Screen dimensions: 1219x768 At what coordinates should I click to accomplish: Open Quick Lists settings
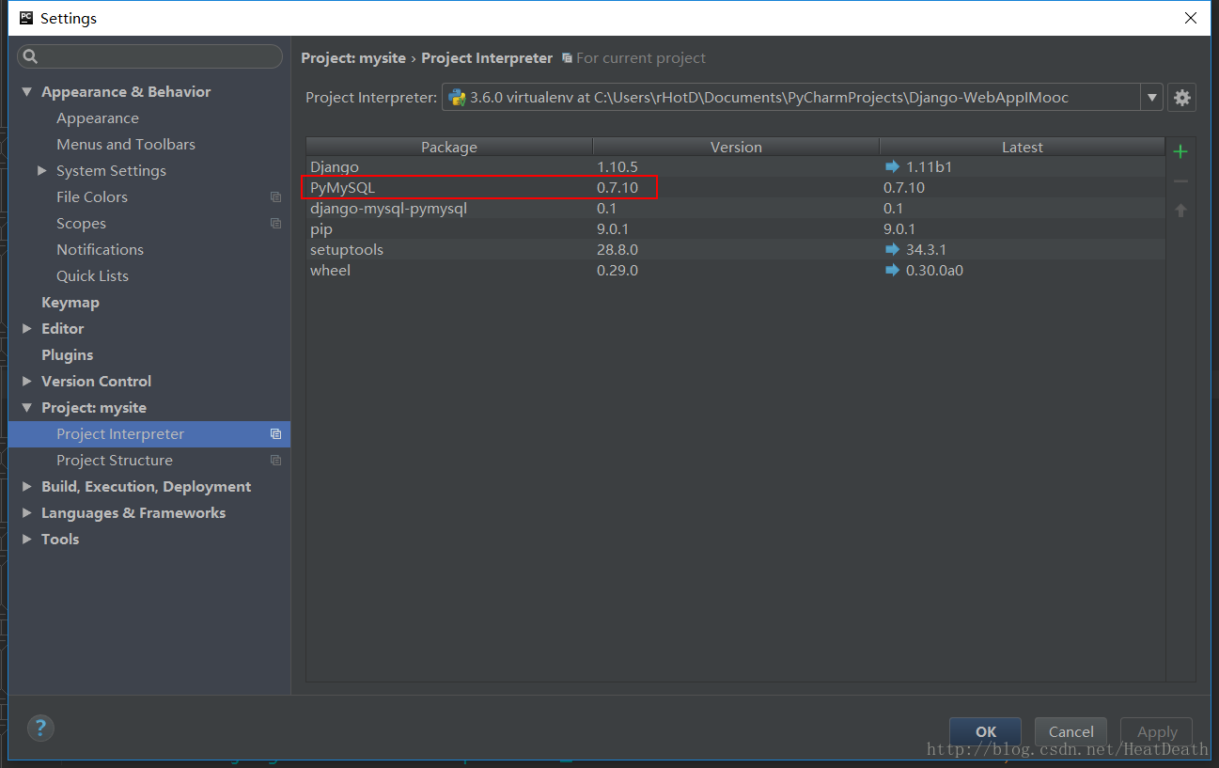(92, 276)
